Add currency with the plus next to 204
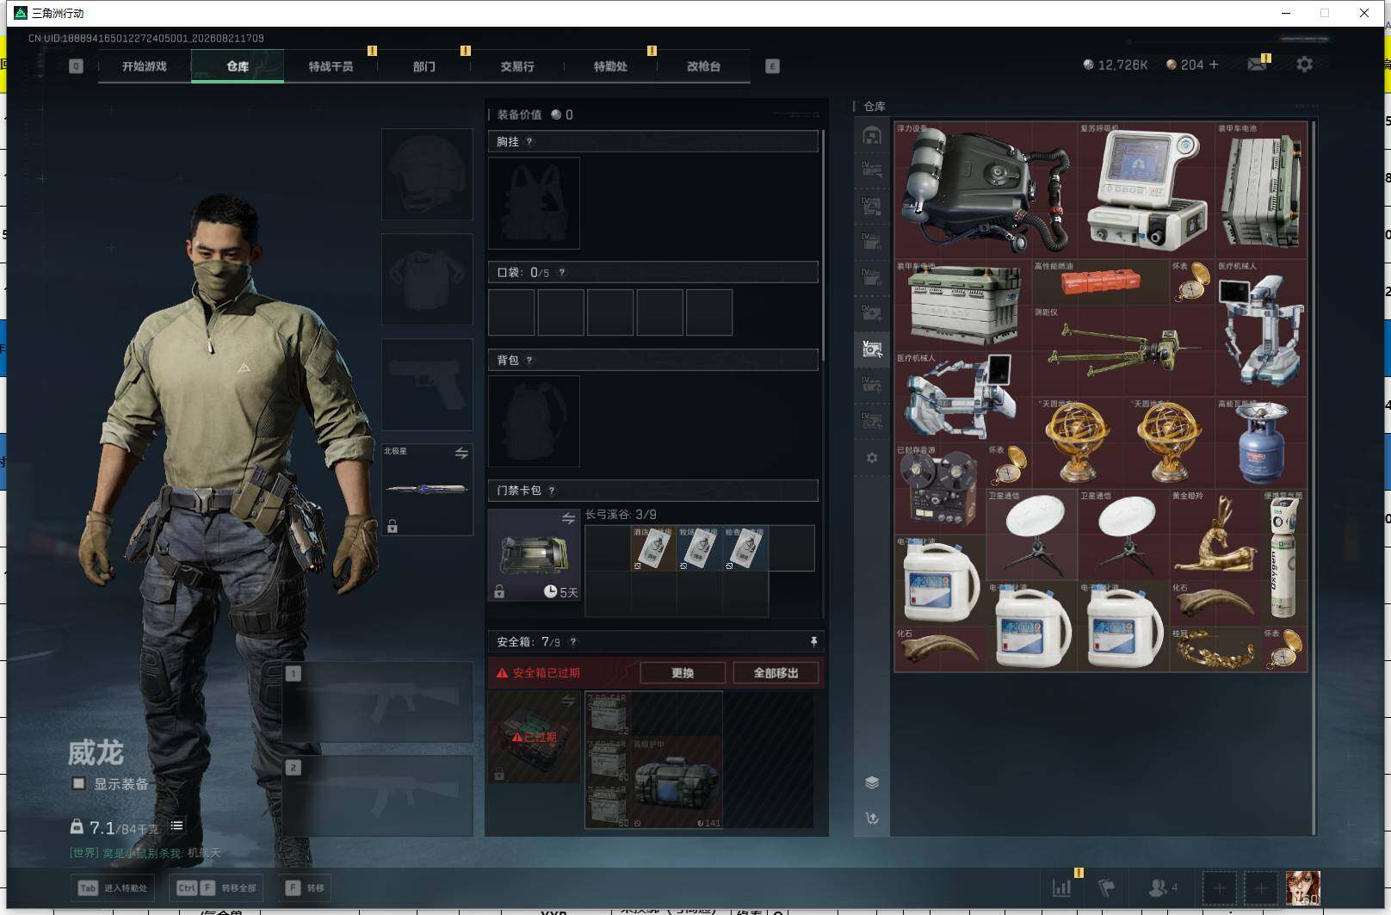 (x=1214, y=65)
